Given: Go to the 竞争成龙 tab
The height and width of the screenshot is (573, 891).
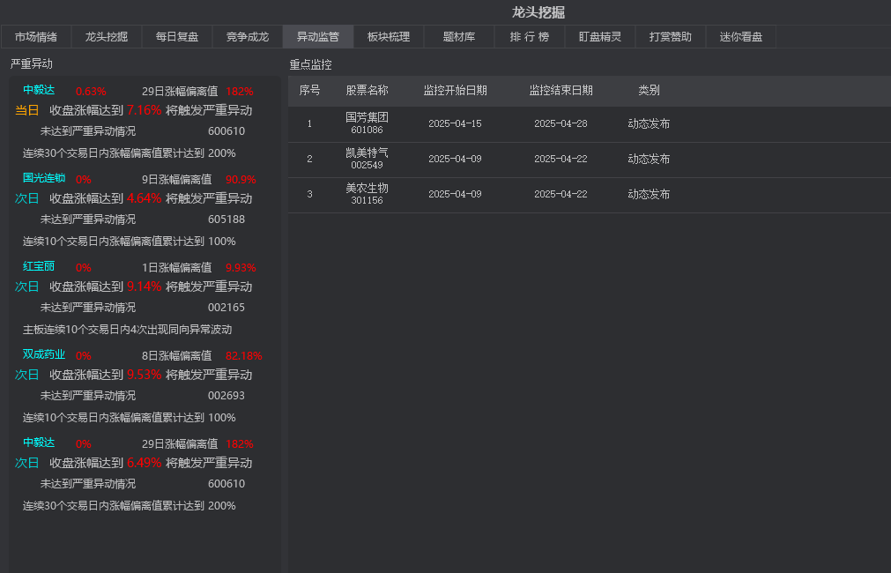Looking at the screenshot, I should tap(248, 37).
